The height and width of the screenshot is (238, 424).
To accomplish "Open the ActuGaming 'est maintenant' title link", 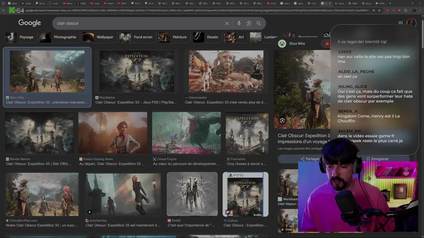I will click(x=123, y=225).
